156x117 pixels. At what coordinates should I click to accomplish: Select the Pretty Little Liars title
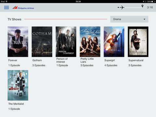pos(87,60)
